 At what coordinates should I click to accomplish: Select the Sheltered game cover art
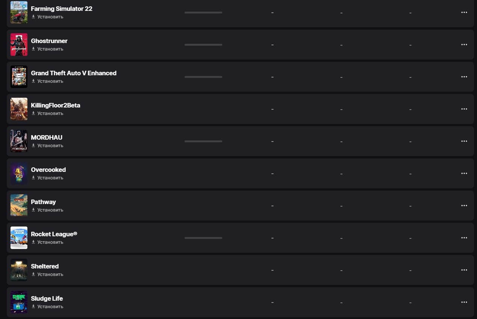coord(19,270)
